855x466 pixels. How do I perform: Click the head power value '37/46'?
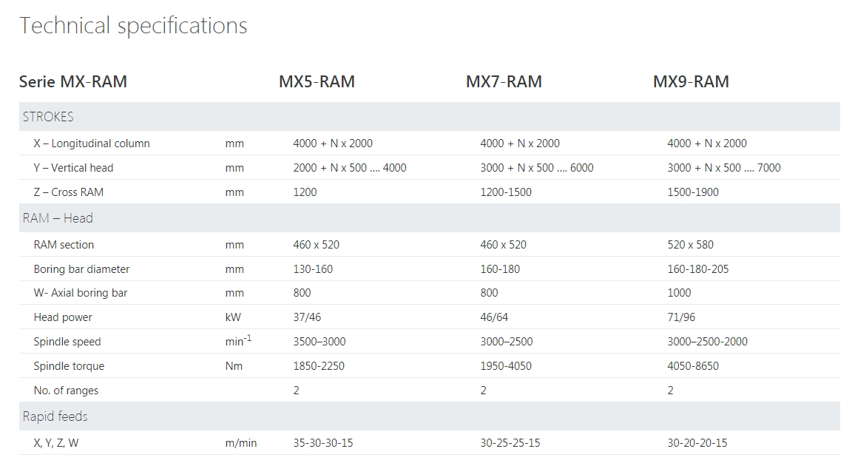pyautogui.click(x=307, y=317)
